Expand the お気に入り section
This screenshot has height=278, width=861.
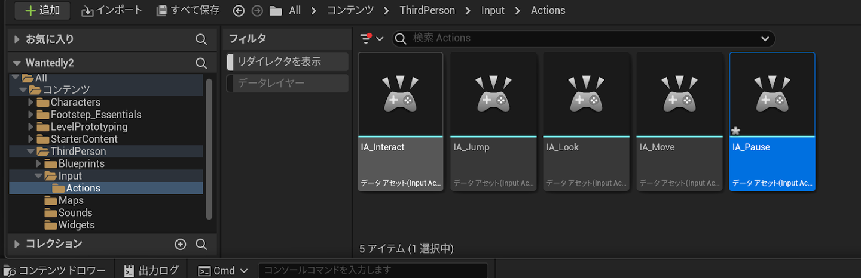(17, 39)
